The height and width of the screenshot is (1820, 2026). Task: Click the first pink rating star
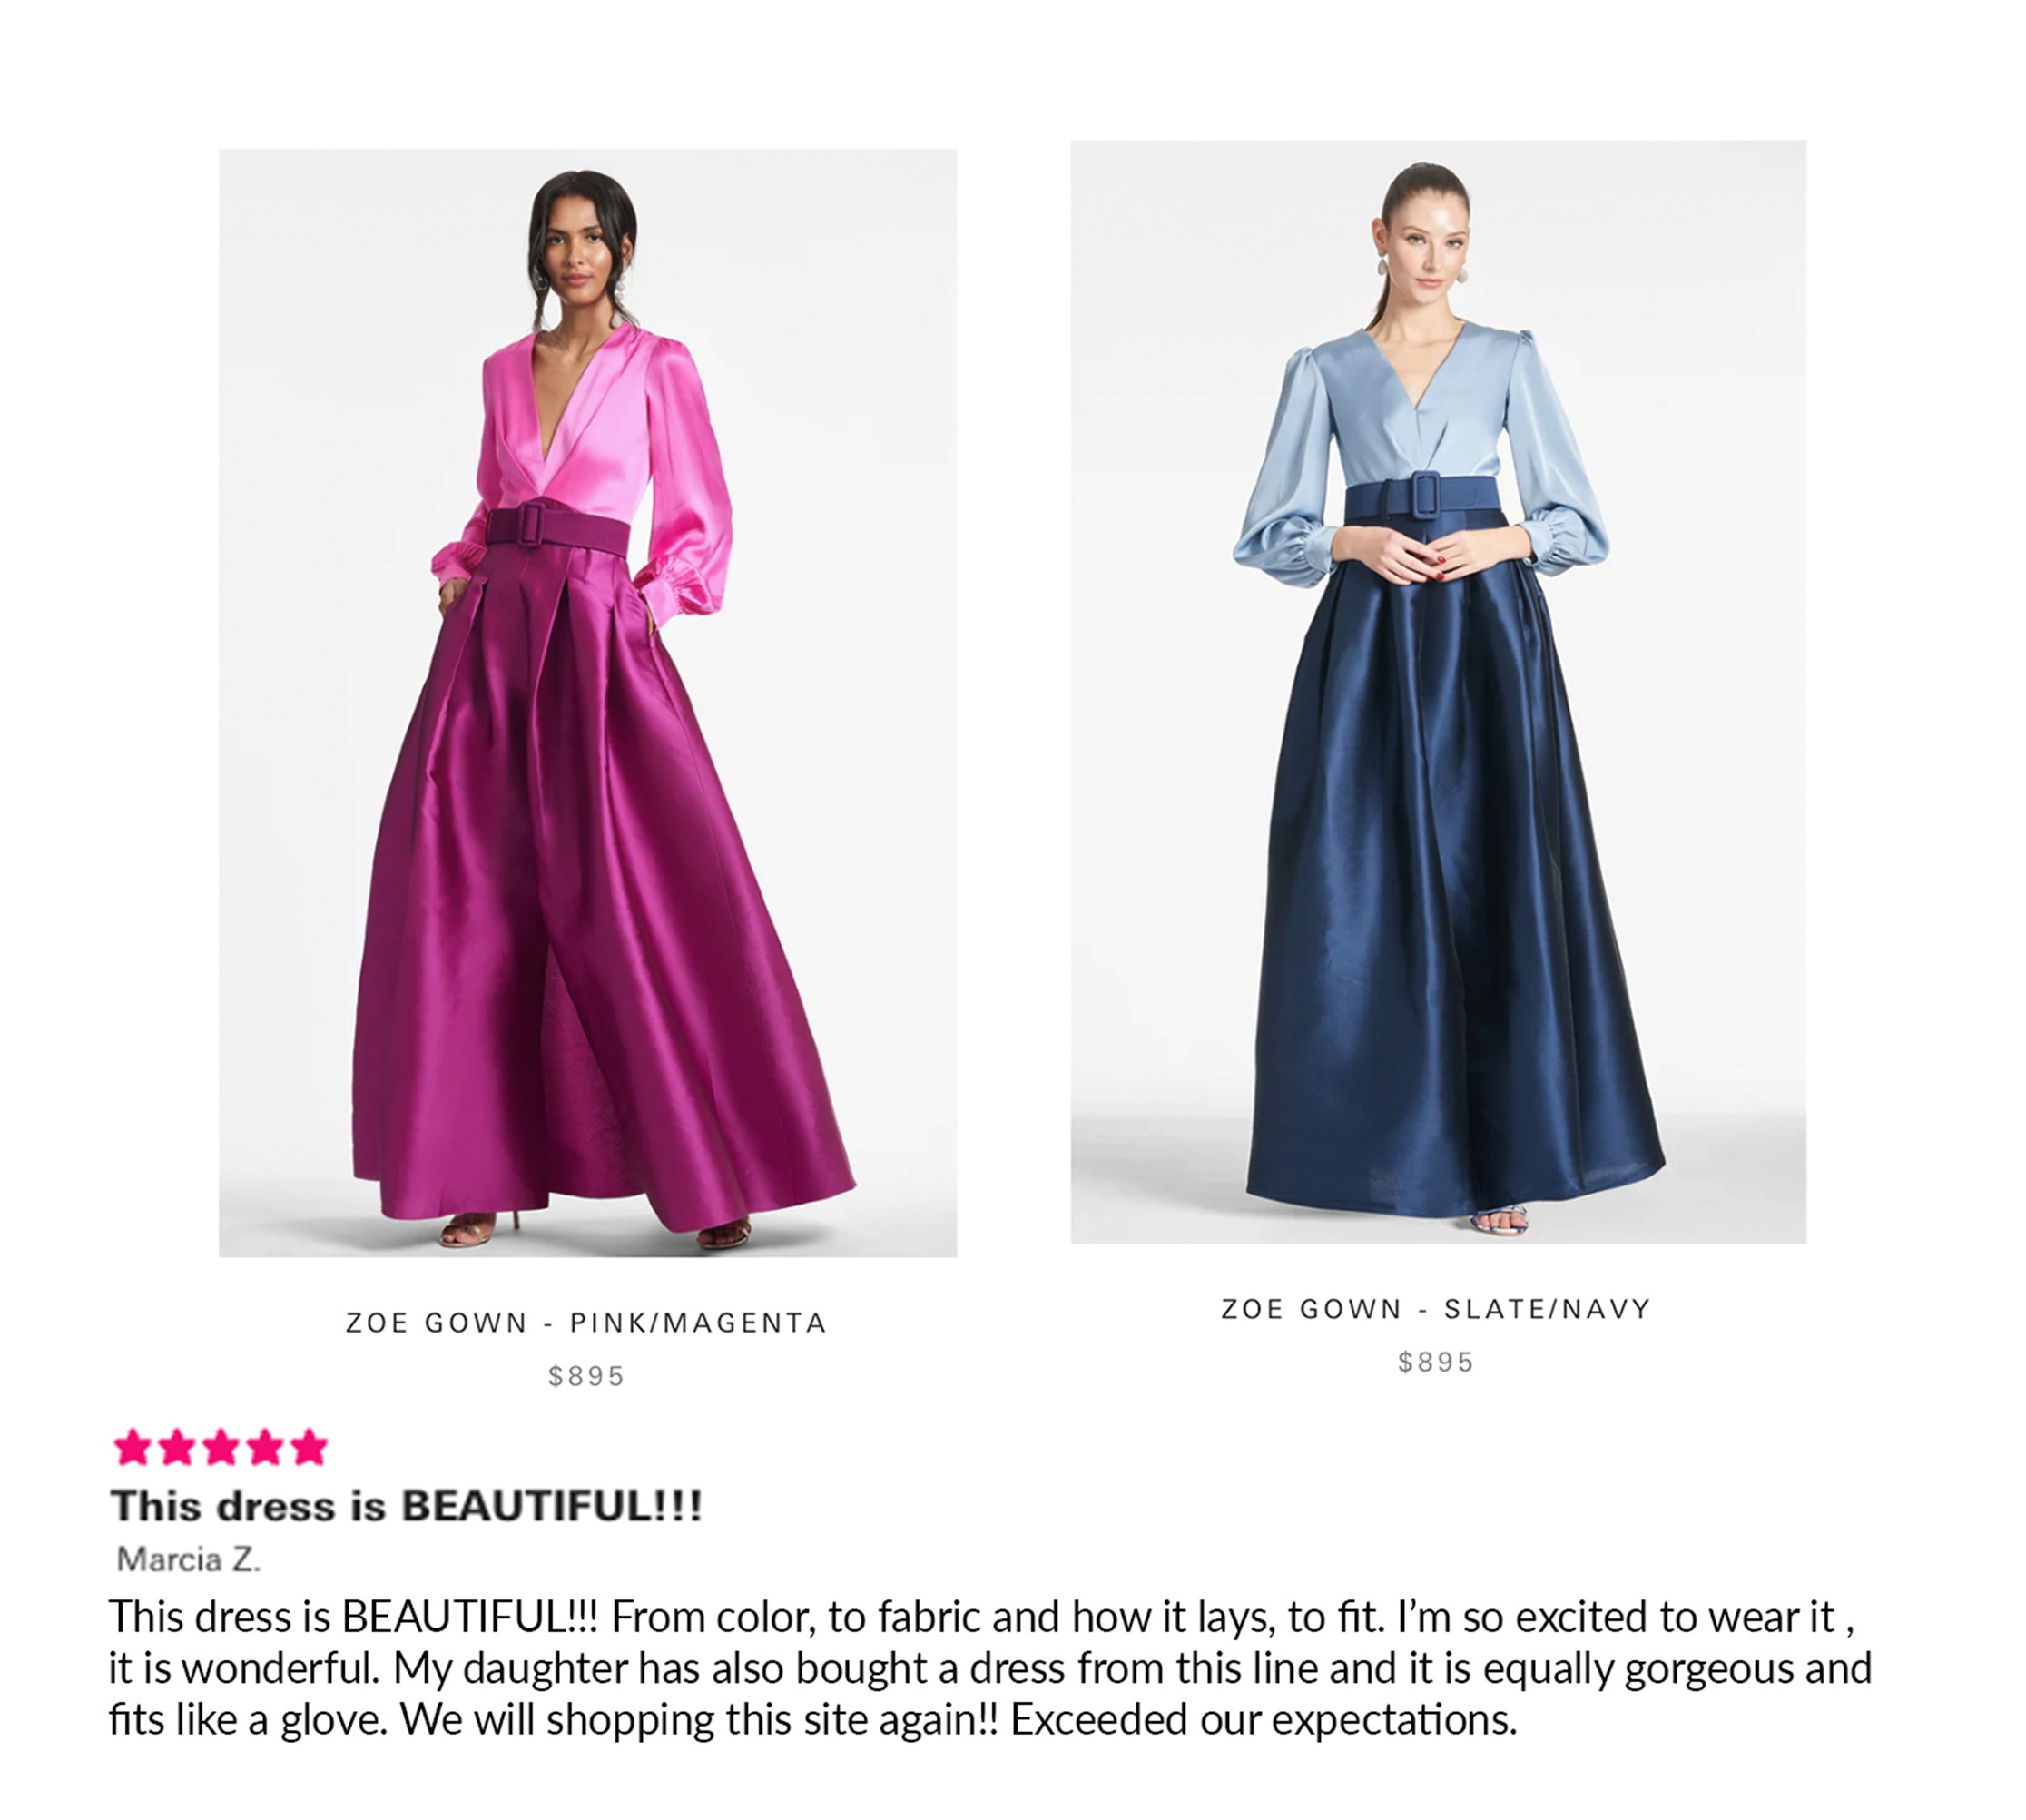(x=132, y=1448)
